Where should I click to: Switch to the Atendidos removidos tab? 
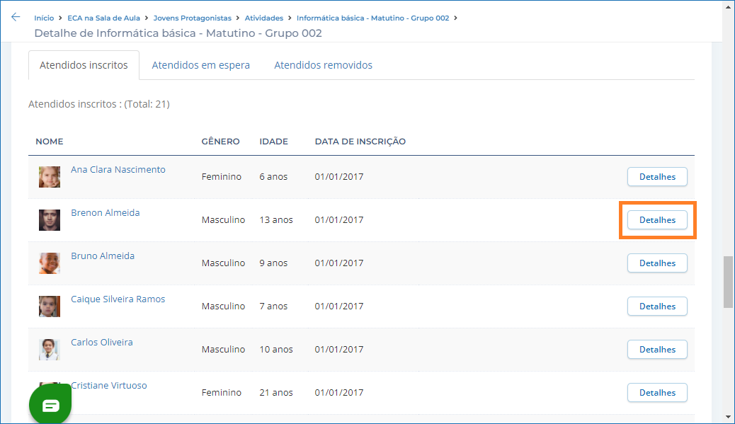click(x=323, y=64)
